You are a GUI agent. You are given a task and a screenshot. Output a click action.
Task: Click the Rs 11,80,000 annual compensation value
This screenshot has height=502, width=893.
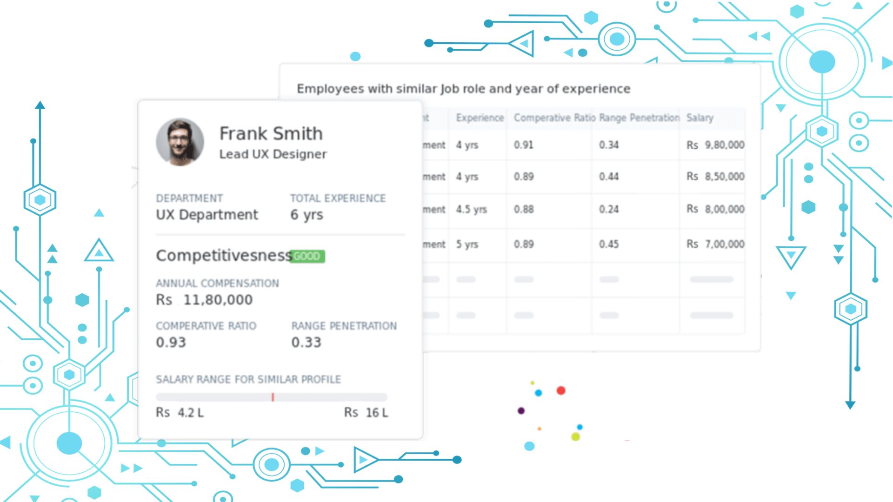pos(204,300)
